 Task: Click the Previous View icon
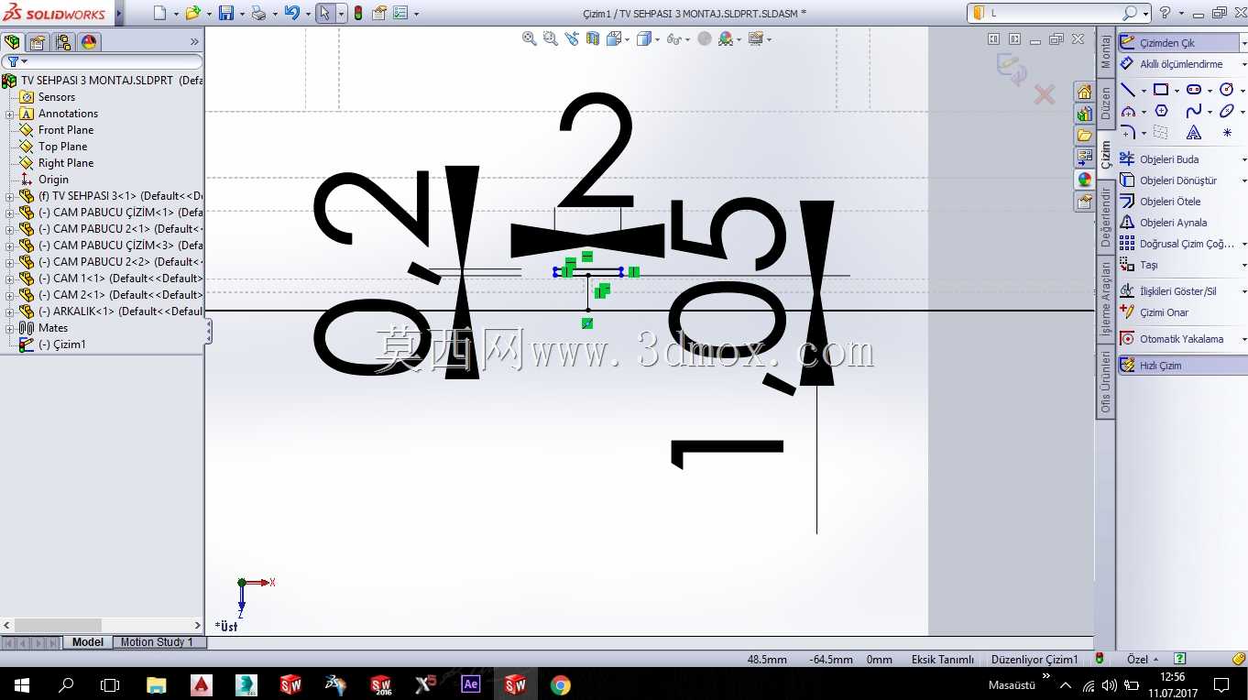click(572, 38)
